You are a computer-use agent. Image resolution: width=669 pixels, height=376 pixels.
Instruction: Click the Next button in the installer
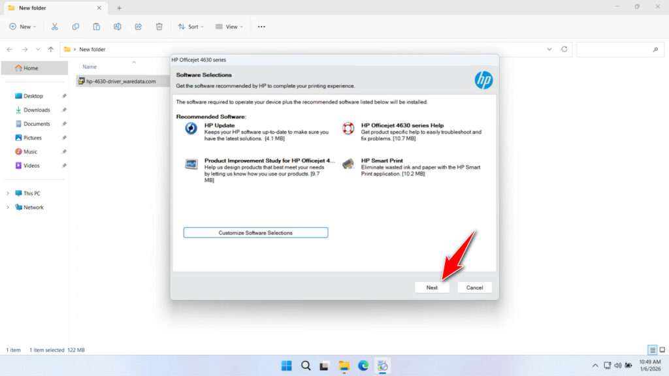tap(432, 287)
